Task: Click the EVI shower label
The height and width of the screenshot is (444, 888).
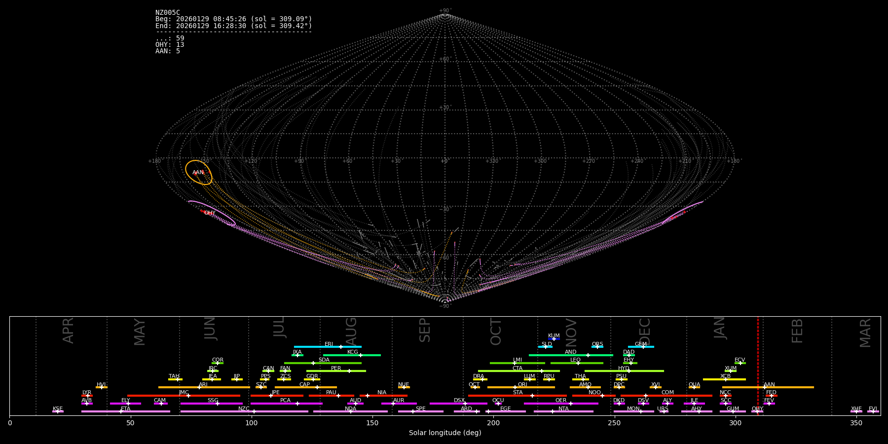Action: coord(873,409)
